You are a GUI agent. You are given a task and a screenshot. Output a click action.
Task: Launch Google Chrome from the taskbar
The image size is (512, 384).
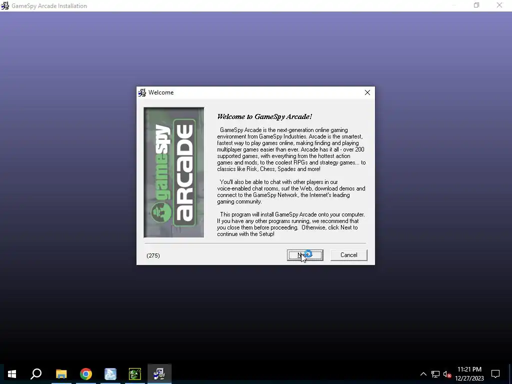(x=86, y=374)
